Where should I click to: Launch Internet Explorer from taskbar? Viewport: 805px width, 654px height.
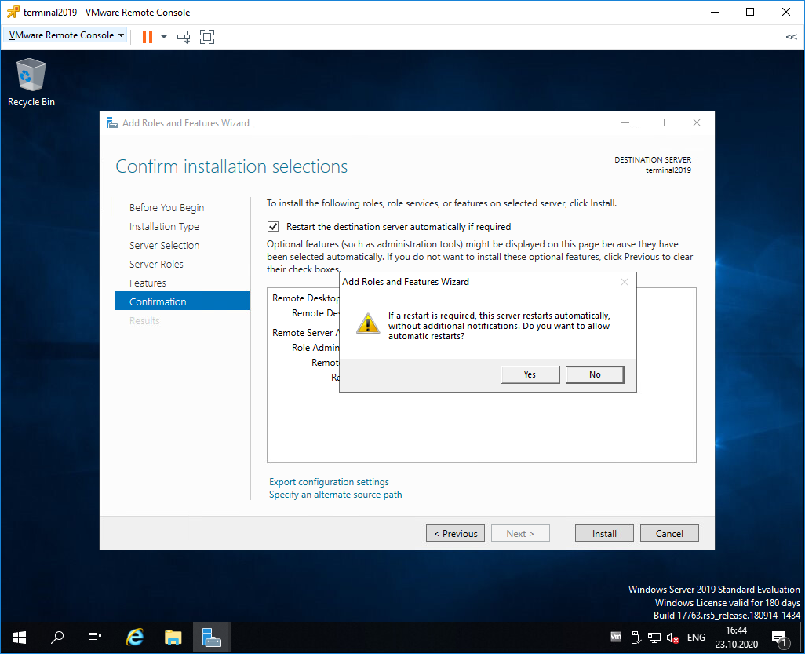pos(134,638)
